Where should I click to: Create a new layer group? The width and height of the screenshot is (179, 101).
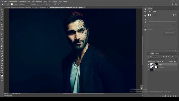[x=171, y=96]
